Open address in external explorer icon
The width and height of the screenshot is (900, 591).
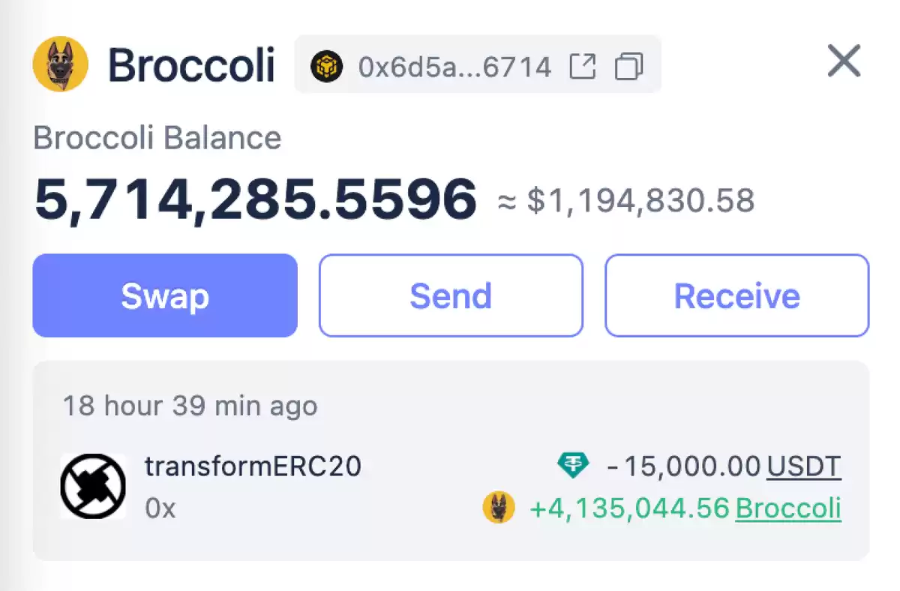[583, 67]
